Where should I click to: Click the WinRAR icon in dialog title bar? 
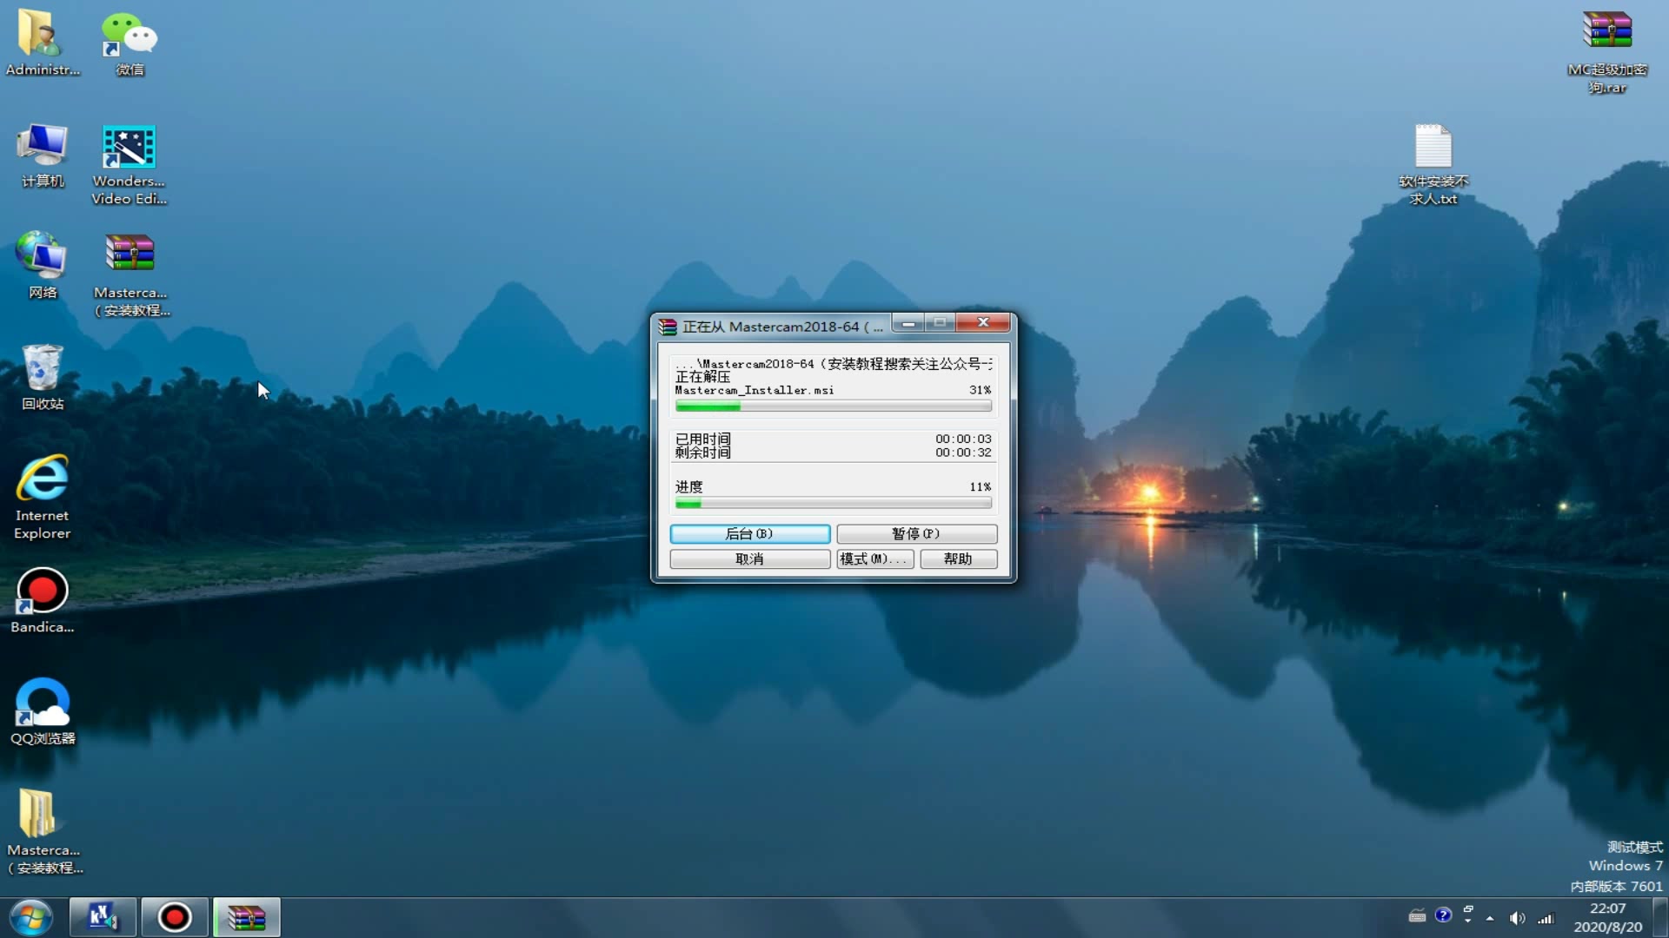pyautogui.click(x=668, y=327)
